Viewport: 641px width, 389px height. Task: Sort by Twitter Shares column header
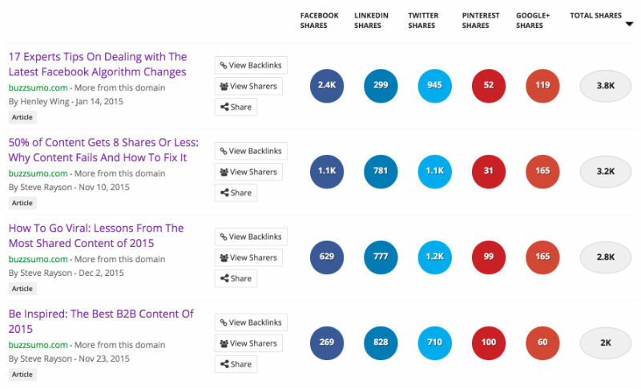point(423,20)
